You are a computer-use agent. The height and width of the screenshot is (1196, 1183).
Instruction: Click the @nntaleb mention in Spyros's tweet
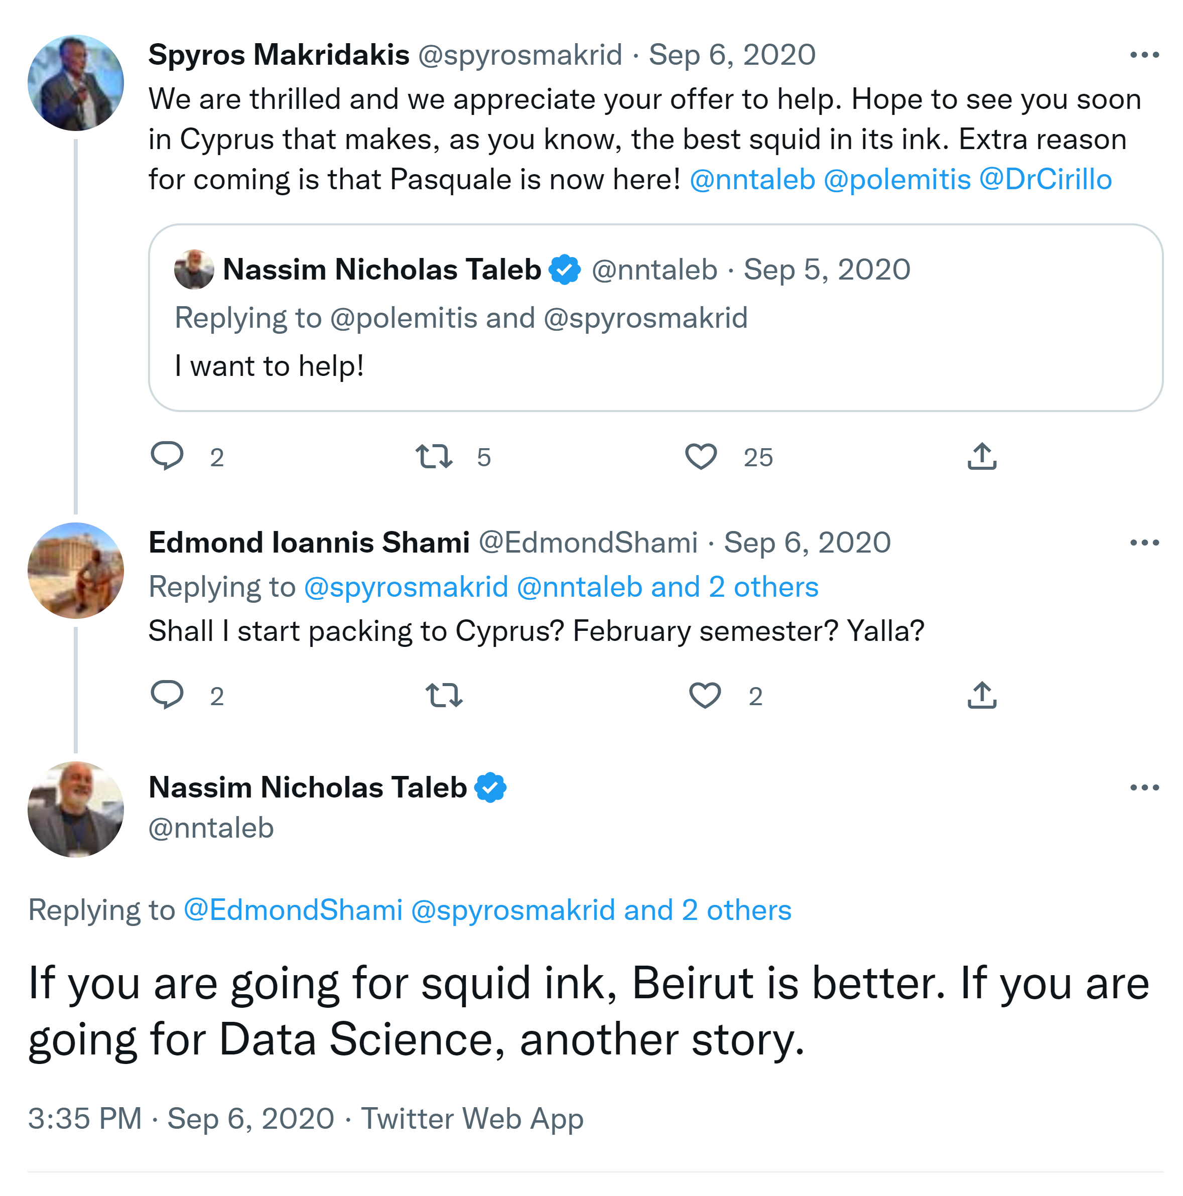point(752,180)
